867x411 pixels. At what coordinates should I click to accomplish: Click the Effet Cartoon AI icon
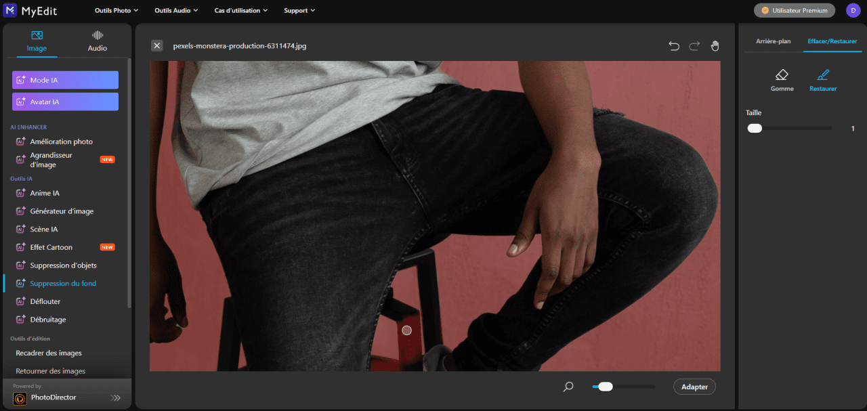[x=21, y=247]
